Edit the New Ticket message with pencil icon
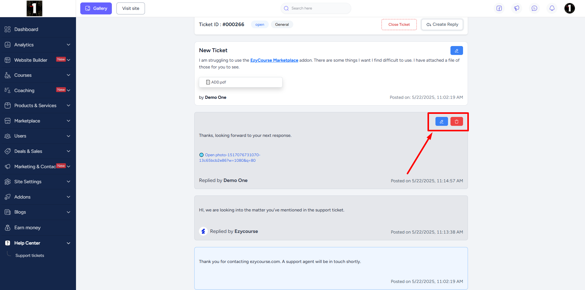The height and width of the screenshot is (290, 585). coord(457,51)
